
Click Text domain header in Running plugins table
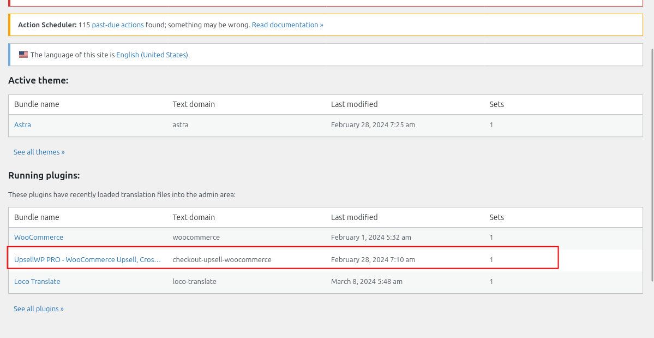coord(194,217)
